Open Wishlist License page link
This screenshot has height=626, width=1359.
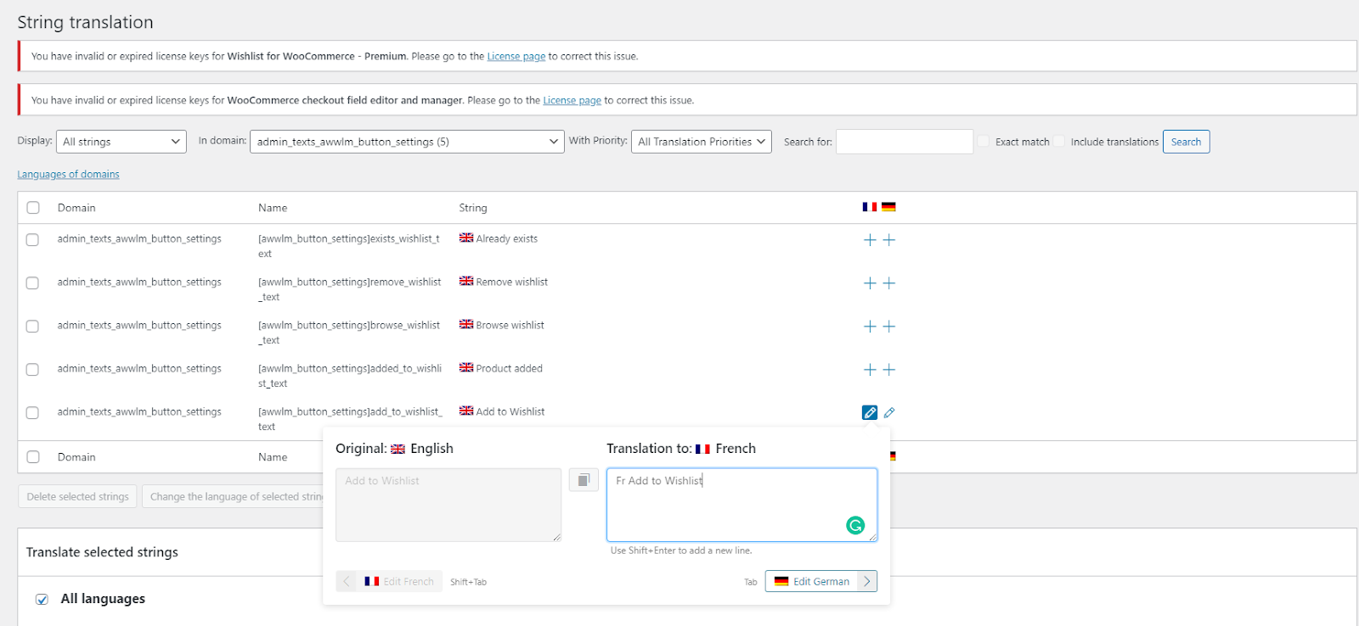point(516,56)
